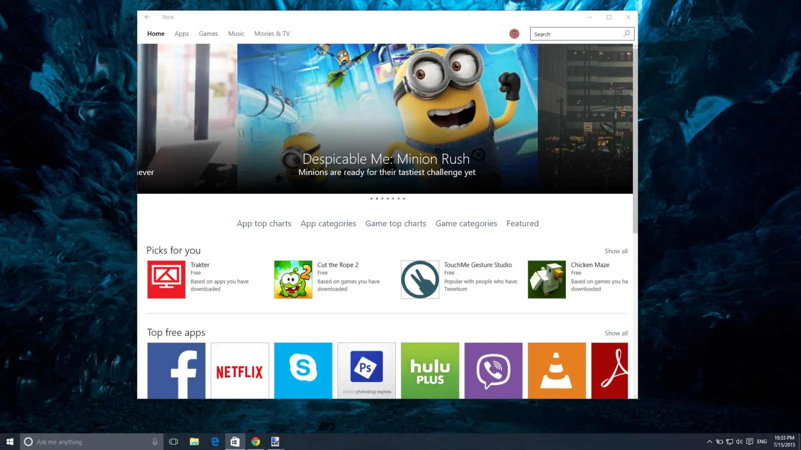
Task: Open the Adobe Reader app tile
Action: pos(609,370)
